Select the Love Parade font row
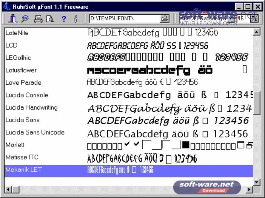Screen dimensions: 265x198 129,83
